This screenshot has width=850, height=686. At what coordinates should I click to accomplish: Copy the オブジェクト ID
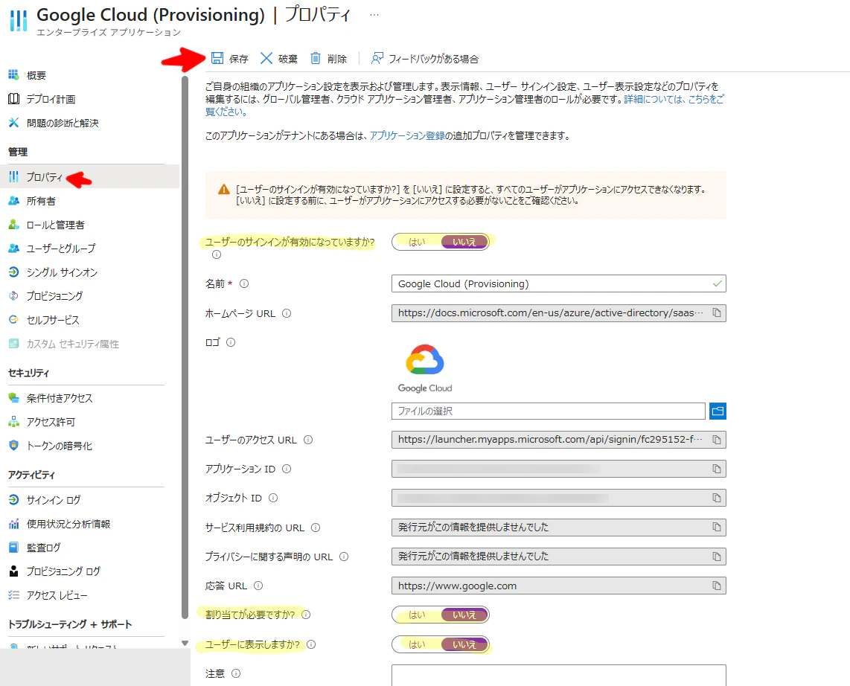[x=717, y=498]
